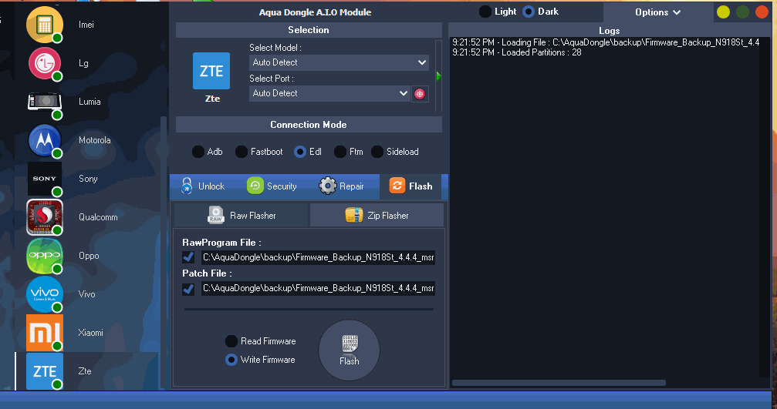This screenshot has width=777, height=409.
Task: Click the green Security icon
Action: point(255,186)
